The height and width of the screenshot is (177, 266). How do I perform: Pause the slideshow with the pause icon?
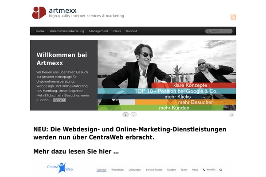[x=231, y=115]
